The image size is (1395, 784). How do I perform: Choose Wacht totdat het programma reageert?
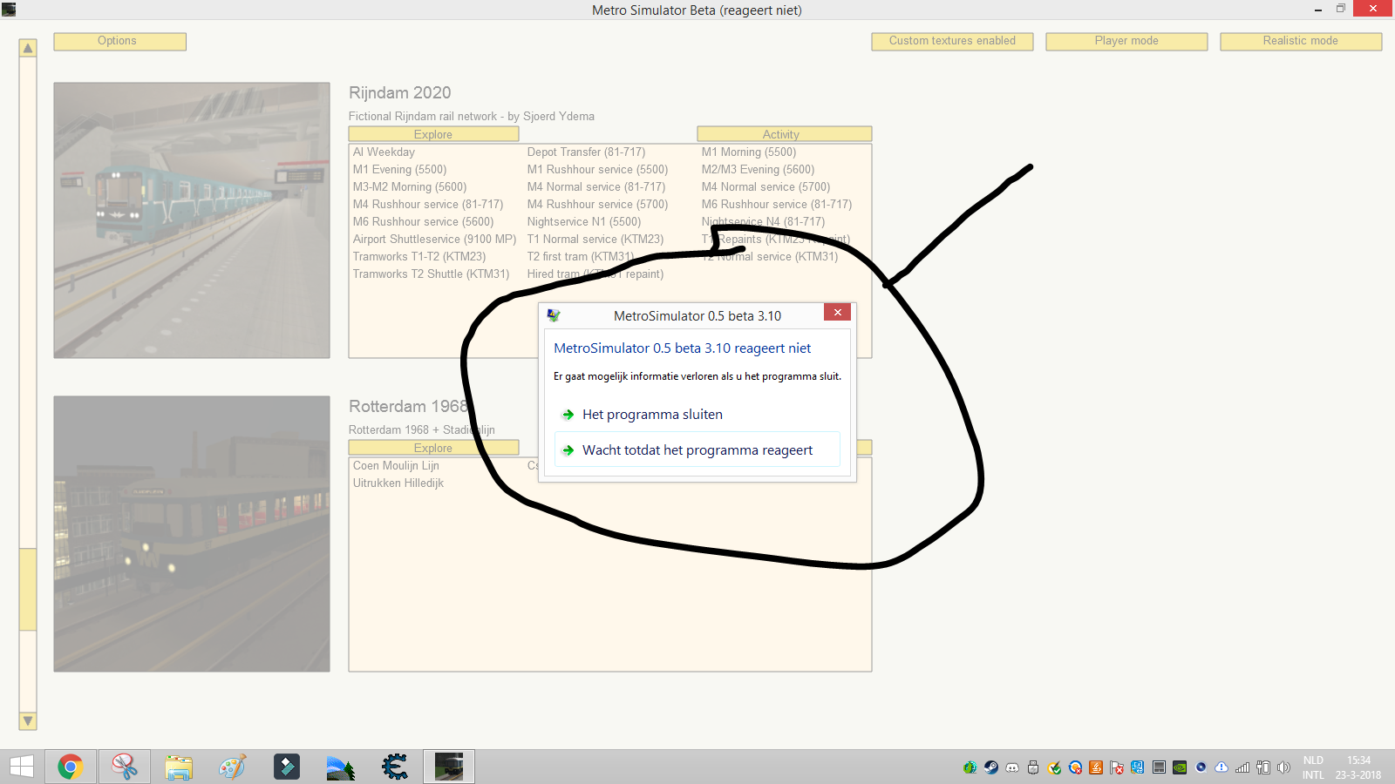click(x=697, y=449)
